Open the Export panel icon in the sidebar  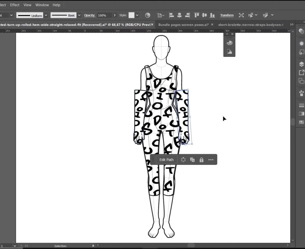301,73
